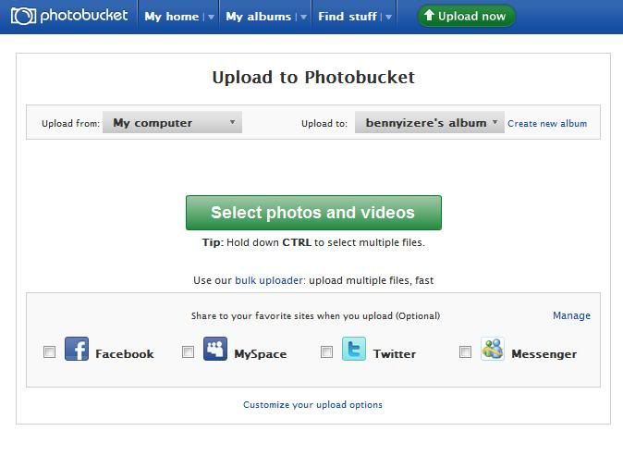
Task: Go to the Find stuff menu
Action: click(x=347, y=17)
